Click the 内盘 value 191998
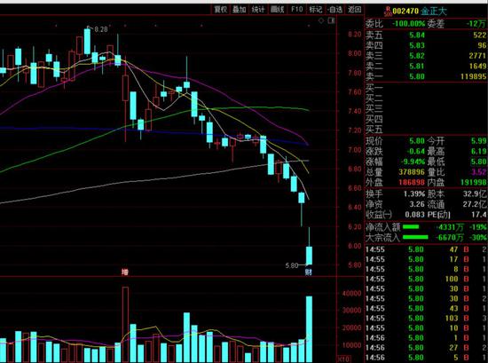The image size is (488, 363). click(x=473, y=182)
